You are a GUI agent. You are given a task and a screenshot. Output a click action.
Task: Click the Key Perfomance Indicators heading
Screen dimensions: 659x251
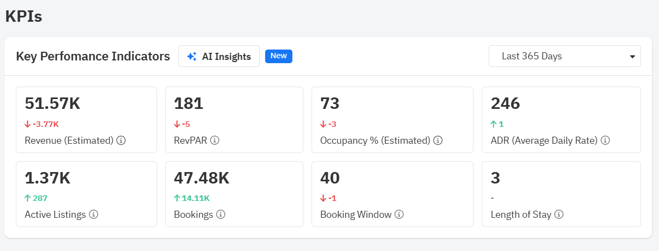93,56
